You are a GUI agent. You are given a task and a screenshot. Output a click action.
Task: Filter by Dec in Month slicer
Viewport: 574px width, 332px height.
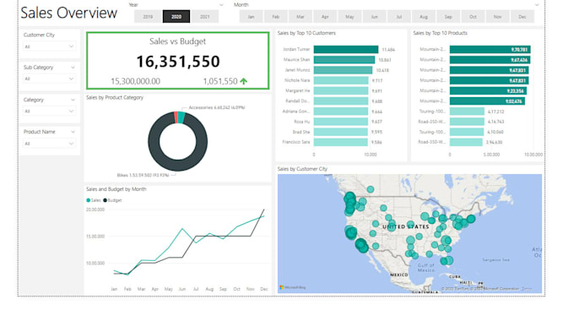click(x=523, y=17)
